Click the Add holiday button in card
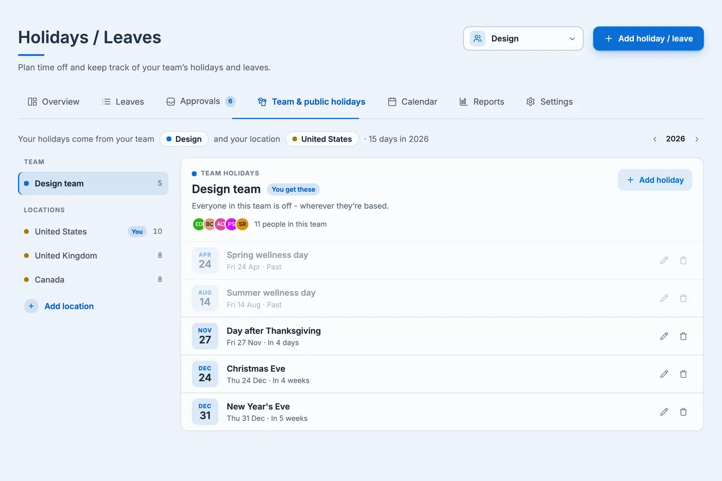This screenshot has width=722, height=481. click(655, 180)
